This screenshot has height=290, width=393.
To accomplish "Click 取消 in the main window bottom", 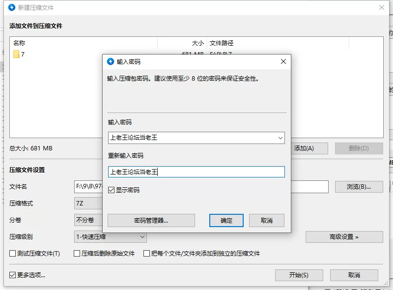I will click(x=354, y=275).
